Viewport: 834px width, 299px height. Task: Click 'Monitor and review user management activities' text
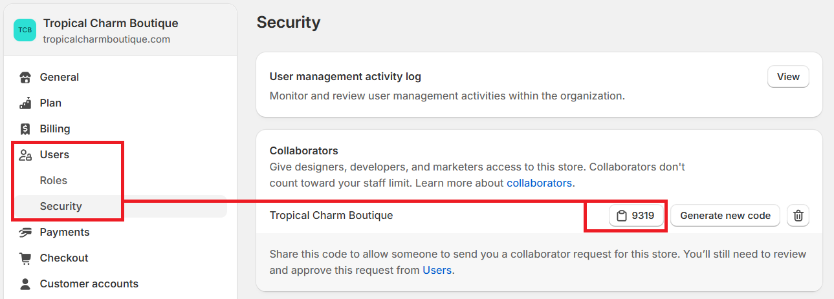(447, 96)
